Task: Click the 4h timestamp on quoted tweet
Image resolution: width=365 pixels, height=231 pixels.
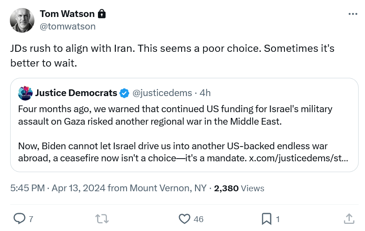Action: click(205, 93)
